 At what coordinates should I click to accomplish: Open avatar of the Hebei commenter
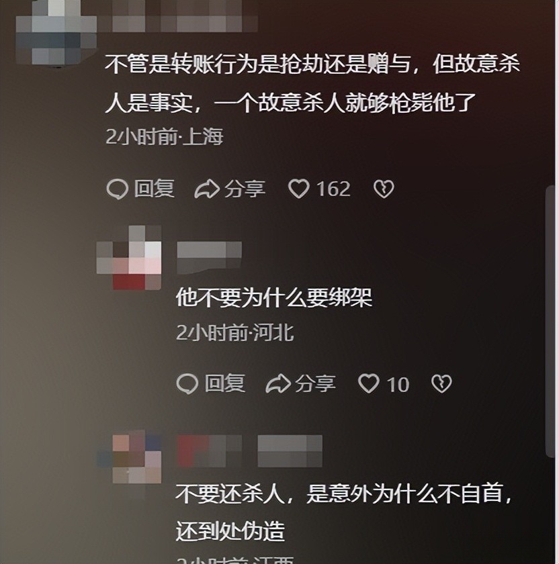(129, 258)
